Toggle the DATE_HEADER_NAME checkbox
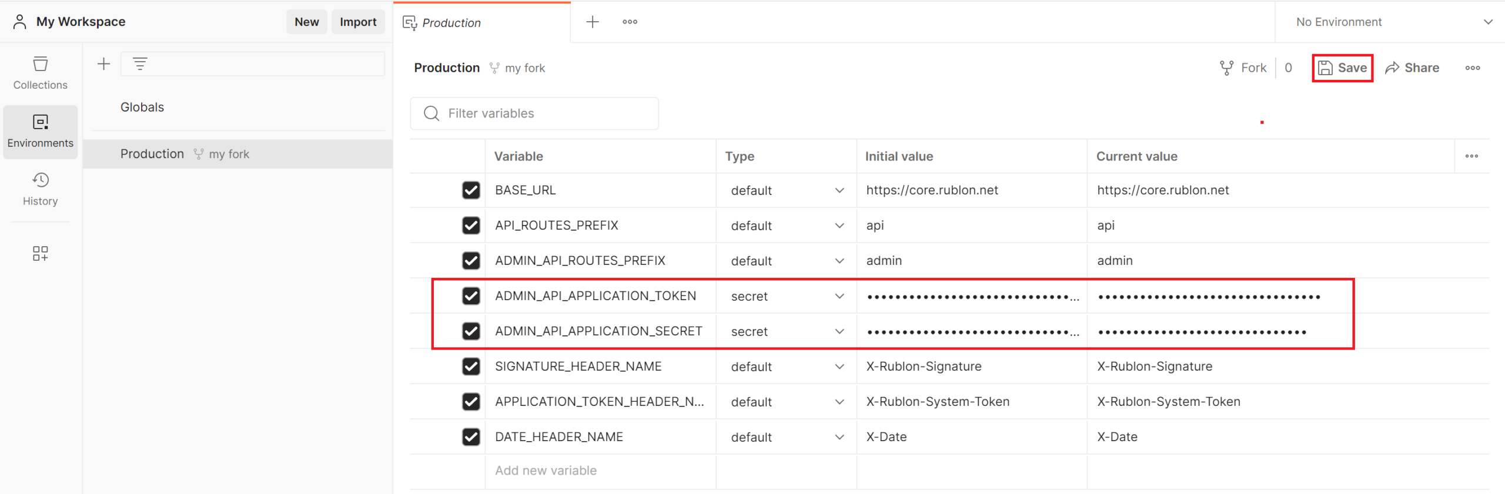 471,437
